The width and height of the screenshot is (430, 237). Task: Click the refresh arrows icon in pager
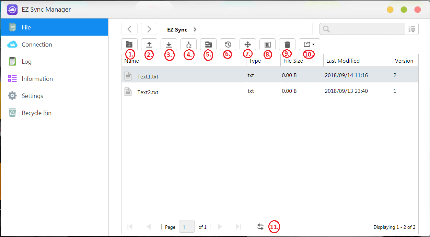[260, 227]
